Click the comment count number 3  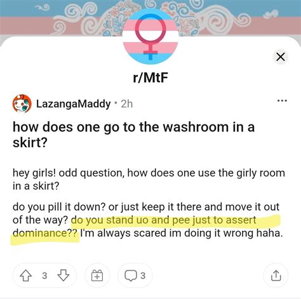143,276
